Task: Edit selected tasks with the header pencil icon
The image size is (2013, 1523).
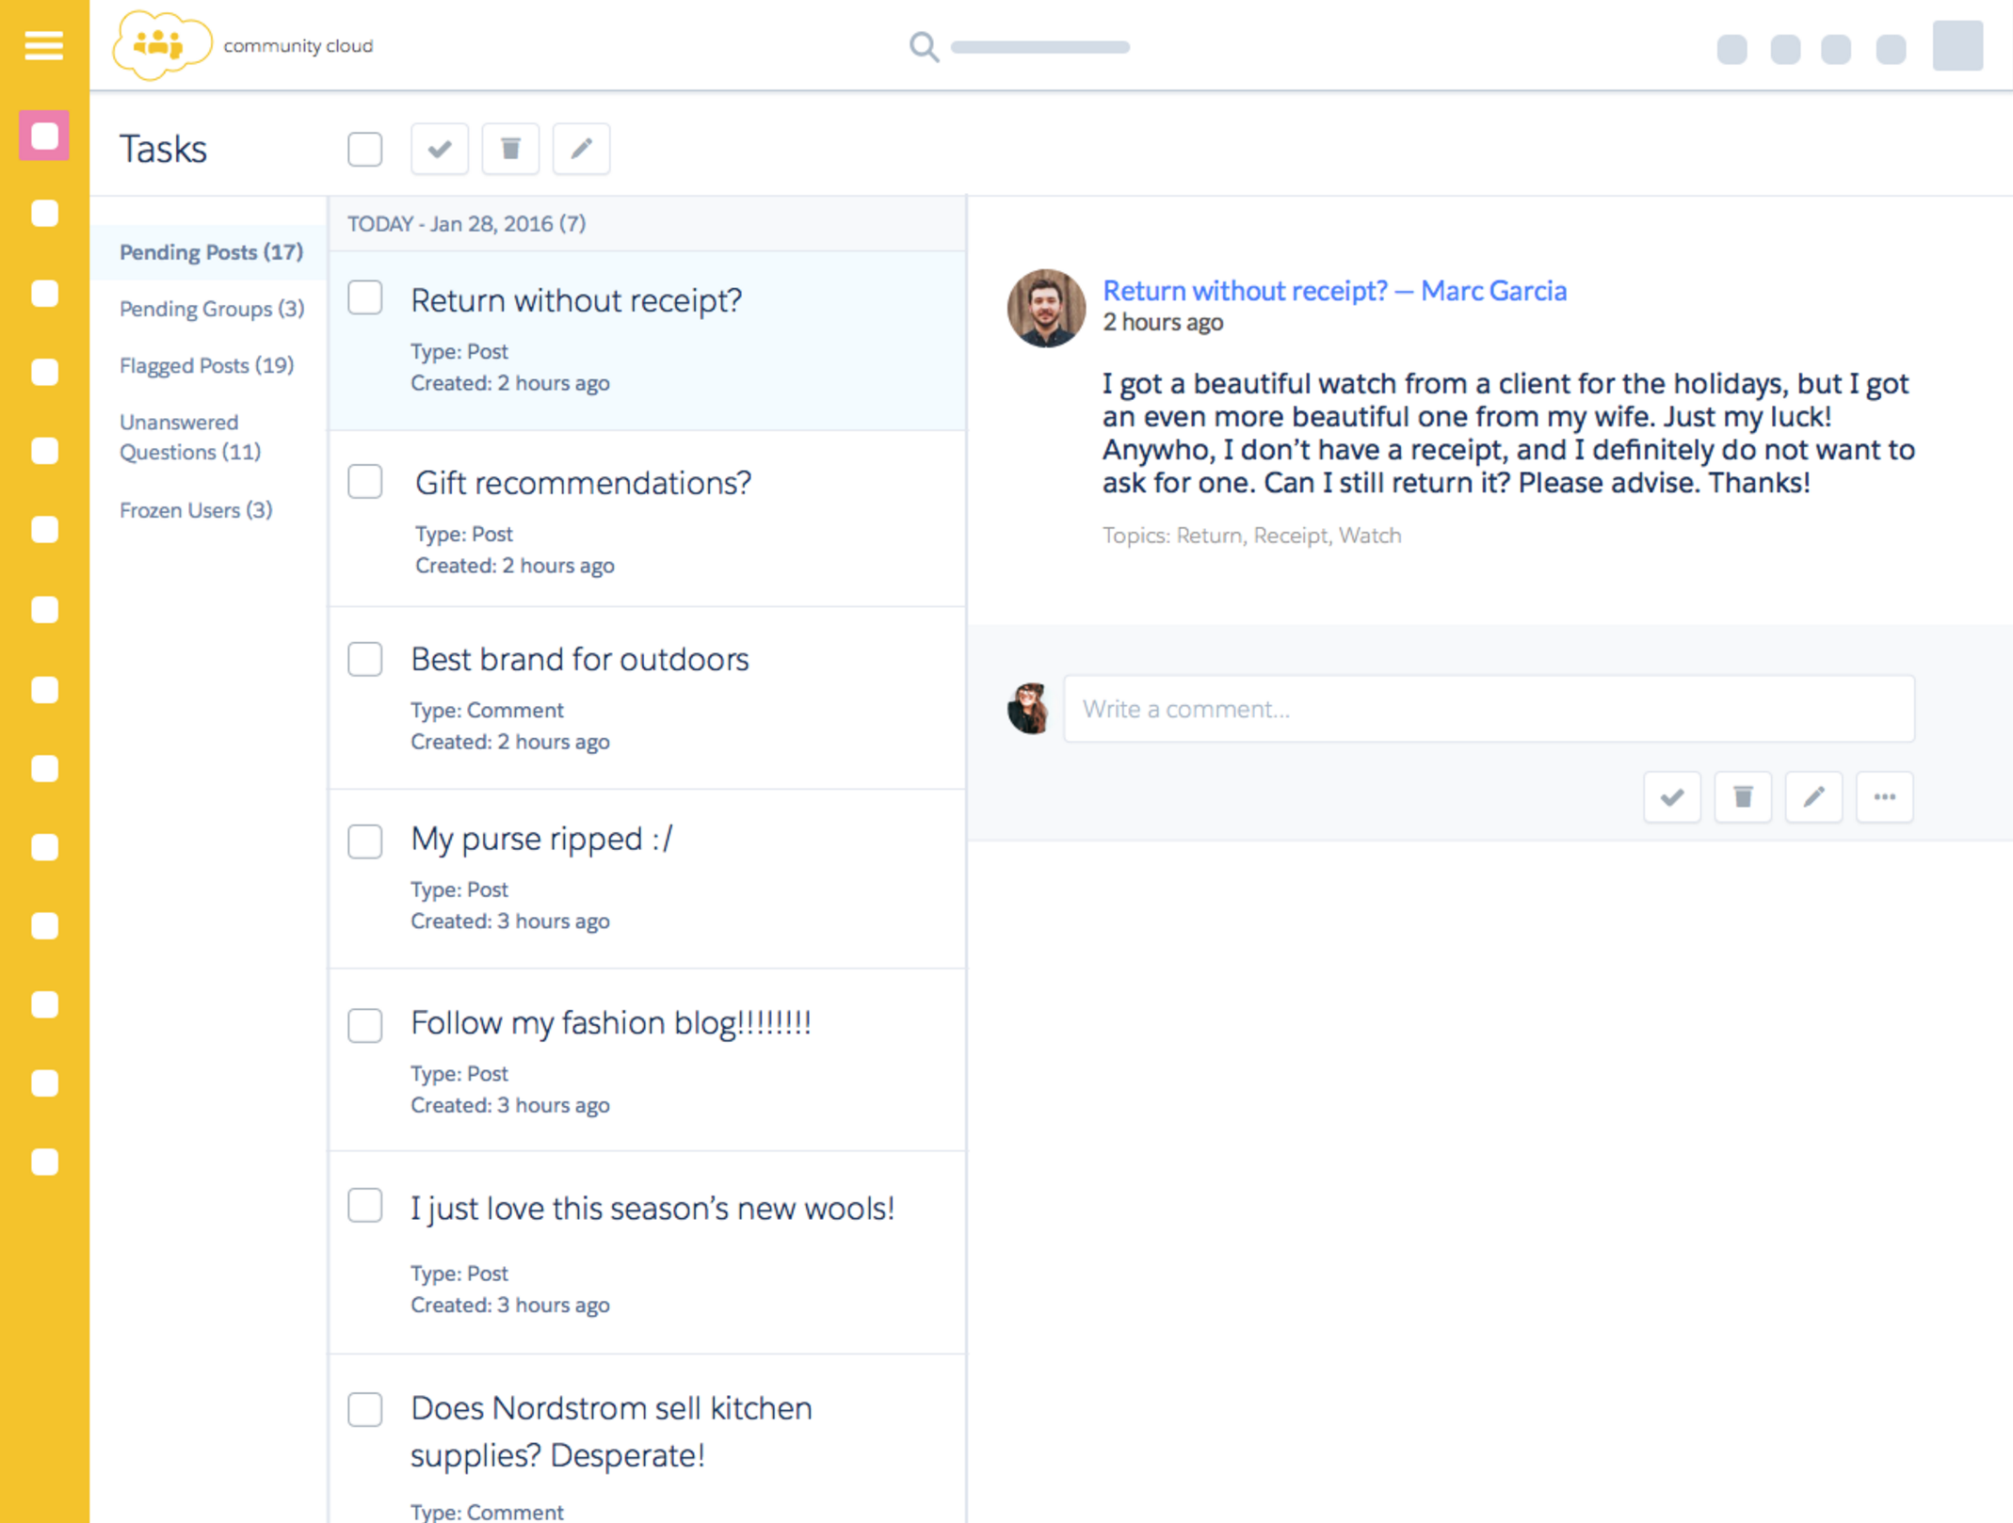Action: tap(581, 149)
